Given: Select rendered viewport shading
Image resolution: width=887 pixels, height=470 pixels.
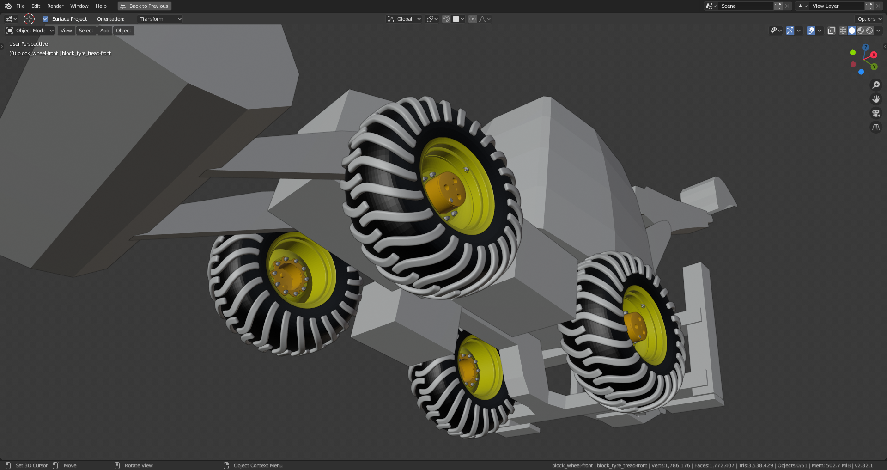Looking at the screenshot, I should pyautogui.click(x=869, y=31).
